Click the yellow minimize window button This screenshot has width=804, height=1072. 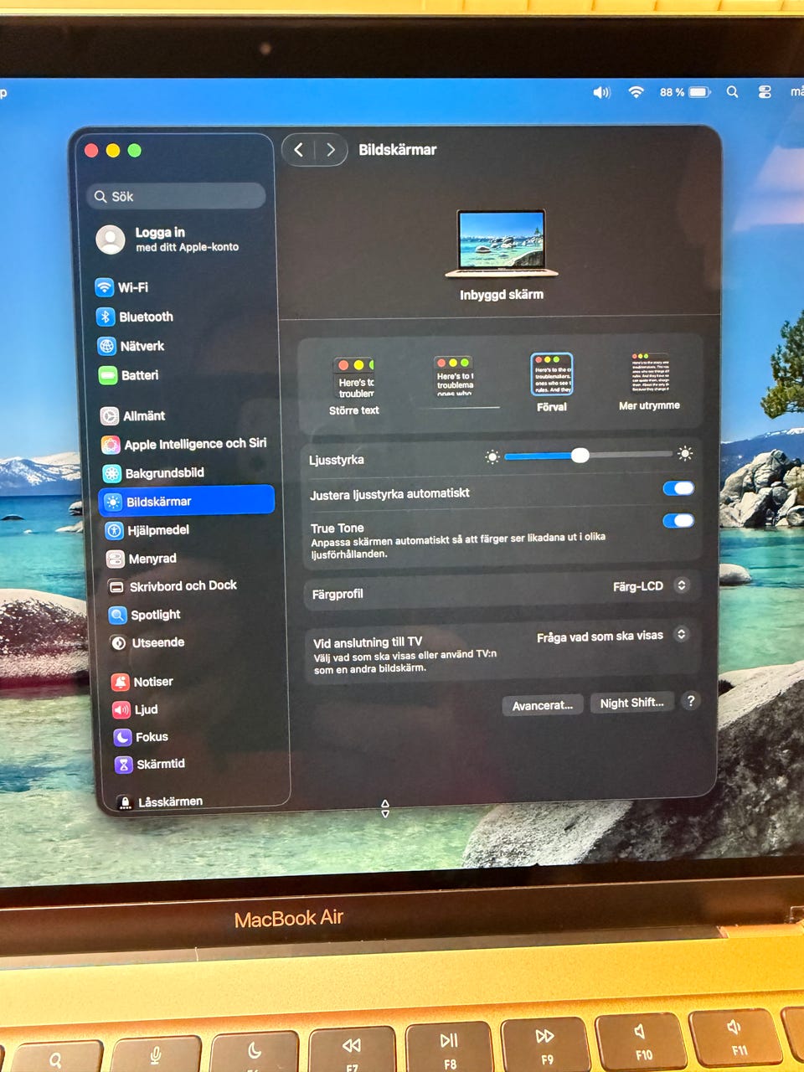pos(113,151)
